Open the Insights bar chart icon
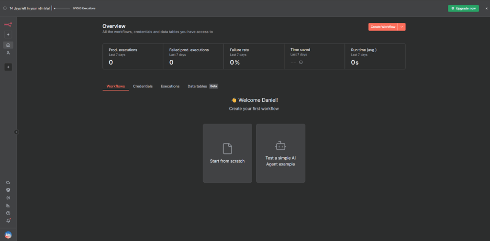 (8, 205)
